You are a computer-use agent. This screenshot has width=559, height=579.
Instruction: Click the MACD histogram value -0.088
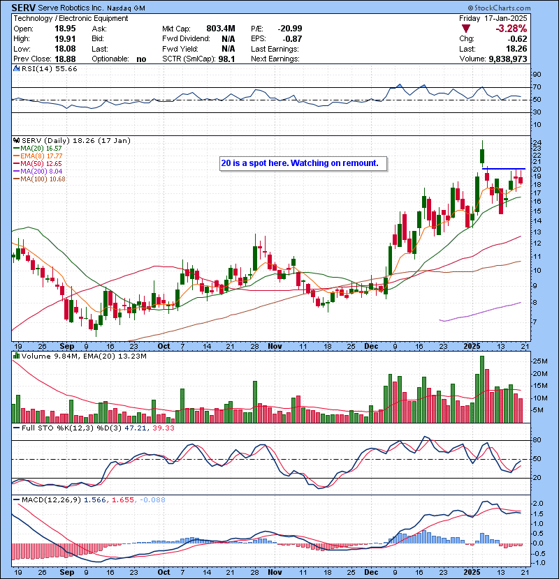pos(152,500)
